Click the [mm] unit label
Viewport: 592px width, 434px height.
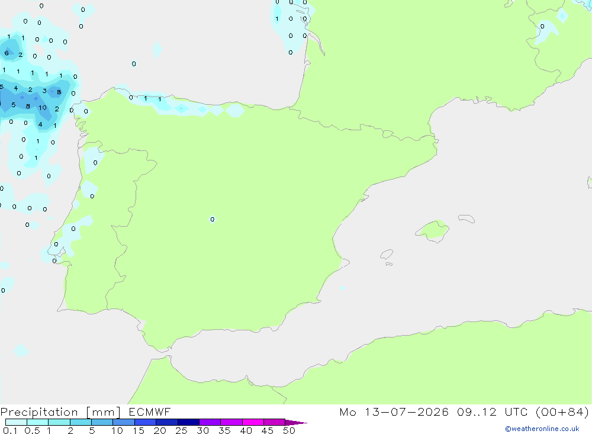[104, 412]
